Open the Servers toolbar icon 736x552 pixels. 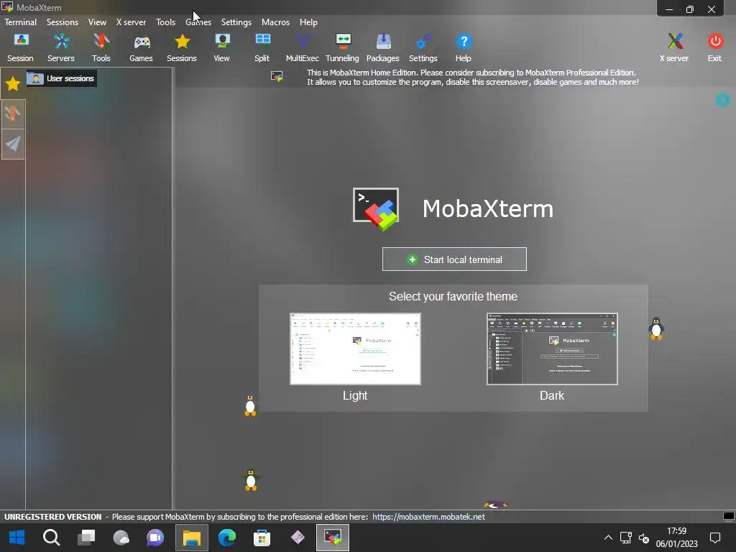[61, 48]
